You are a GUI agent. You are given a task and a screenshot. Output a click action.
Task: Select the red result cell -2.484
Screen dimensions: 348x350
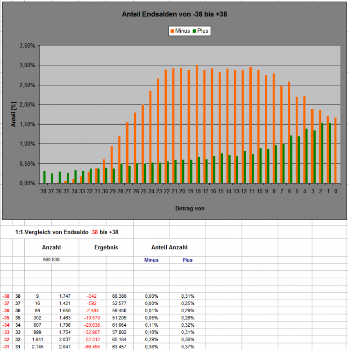pyautogui.click(x=92, y=311)
